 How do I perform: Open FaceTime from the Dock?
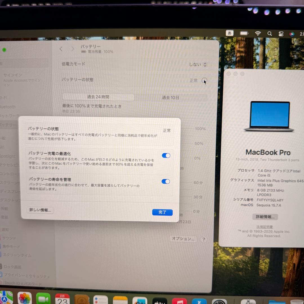coord(43,299)
